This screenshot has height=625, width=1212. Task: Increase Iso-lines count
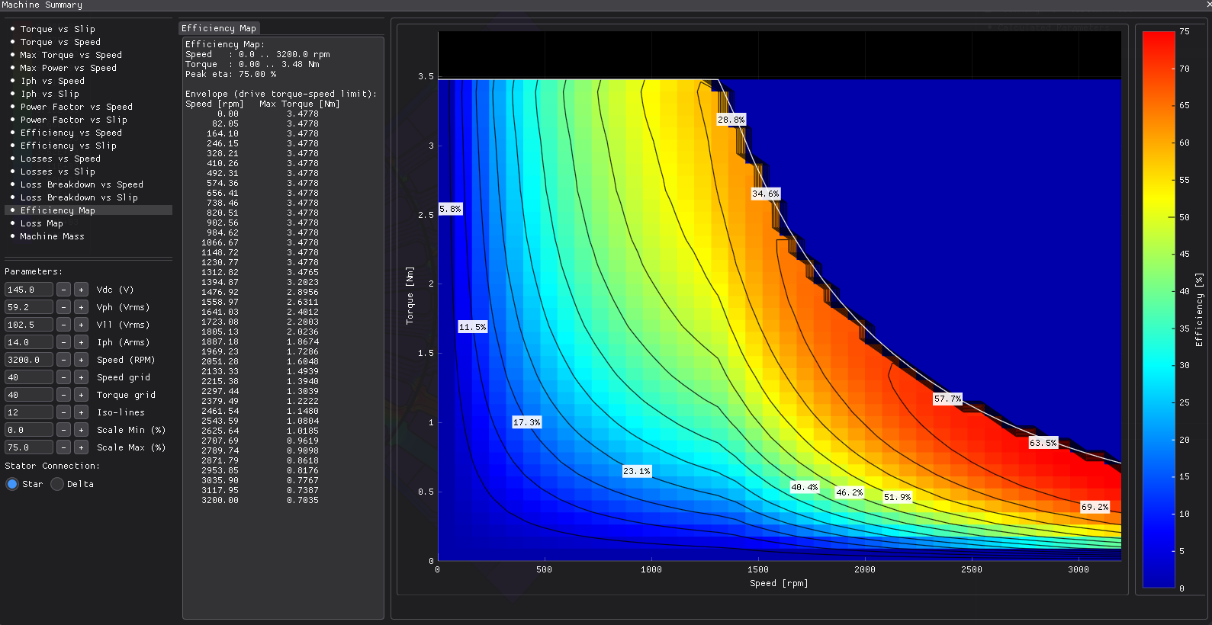[x=81, y=412]
